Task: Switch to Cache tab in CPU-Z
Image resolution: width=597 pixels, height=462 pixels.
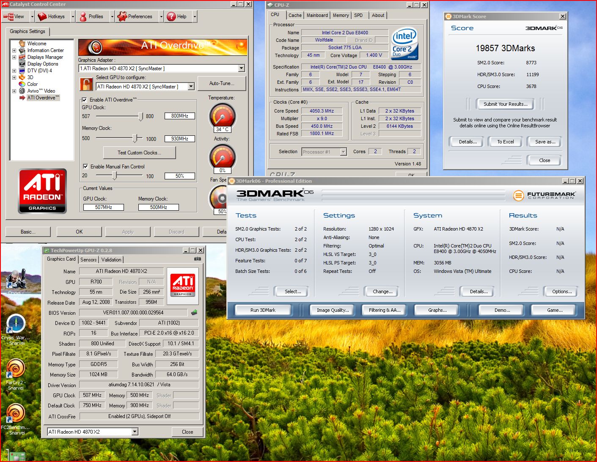Action: pyautogui.click(x=295, y=15)
